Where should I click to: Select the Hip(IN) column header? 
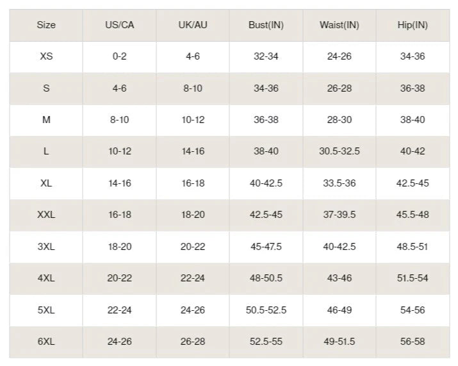tap(413, 25)
